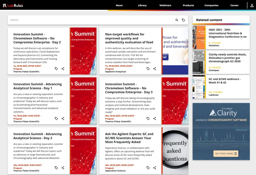Click tag icon on Advancing Analytical Day 2 card
The width and height of the screenshot is (256, 175).
pos(56,168)
